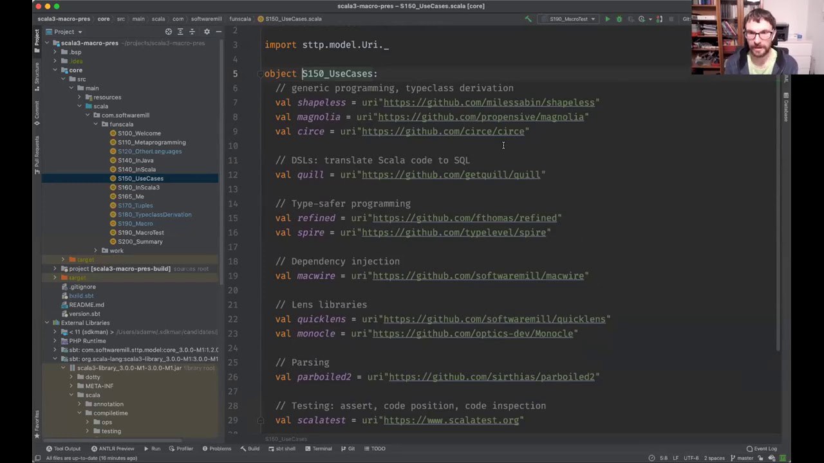
Task: Start debugging with the bug icon
Action: (619, 19)
